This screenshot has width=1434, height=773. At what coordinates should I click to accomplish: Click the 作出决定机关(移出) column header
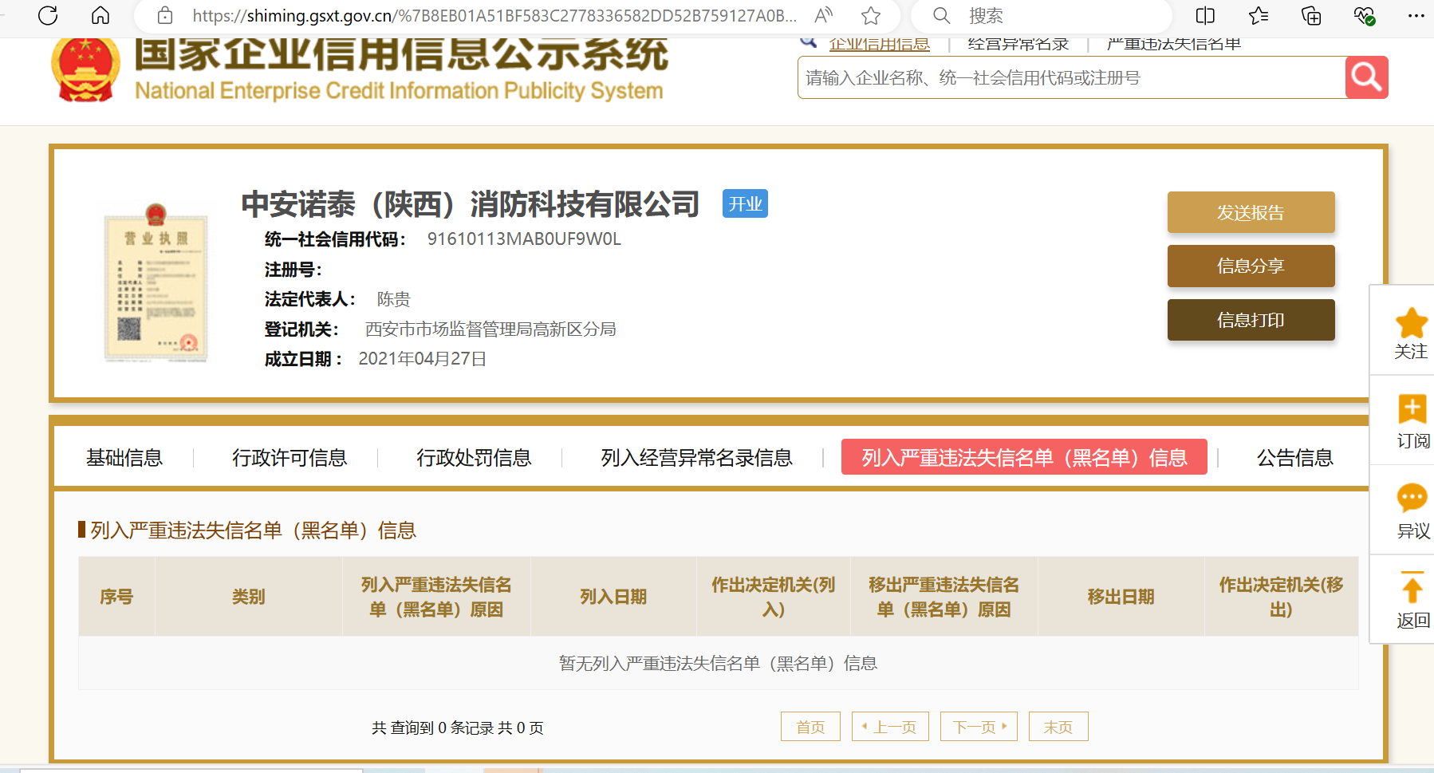pyautogui.click(x=1282, y=597)
